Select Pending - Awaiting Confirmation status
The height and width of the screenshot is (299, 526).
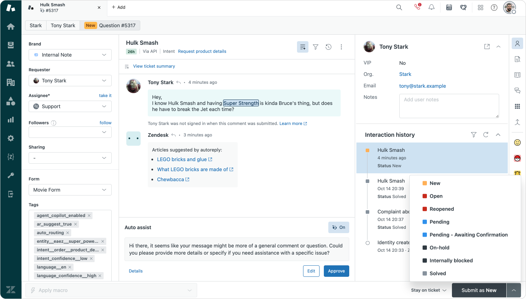click(x=465, y=235)
